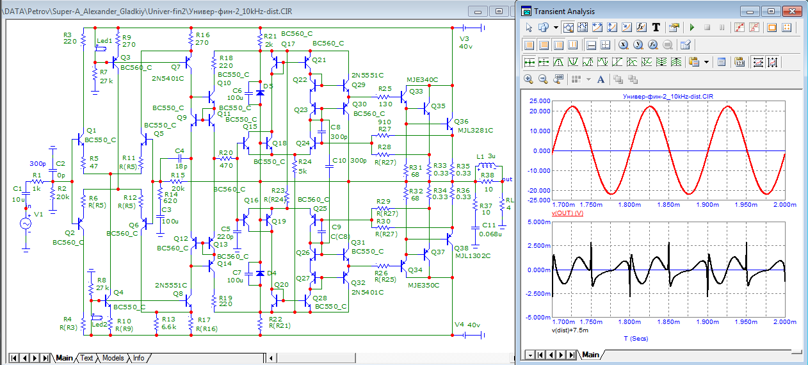Click the green Run simulation play button
Viewport: 808px width, 365px height.
(691, 28)
